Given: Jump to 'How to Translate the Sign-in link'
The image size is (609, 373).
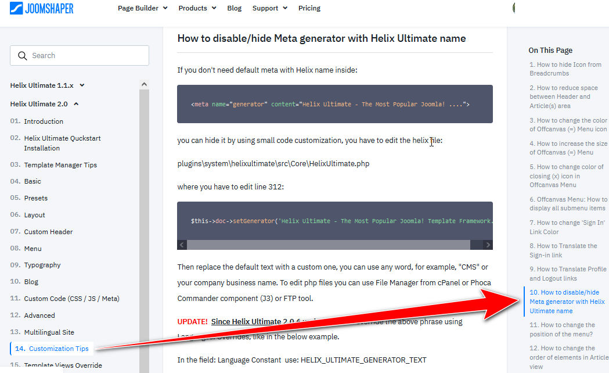Looking at the screenshot, I should pyautogui.click(x=563, y=250).
